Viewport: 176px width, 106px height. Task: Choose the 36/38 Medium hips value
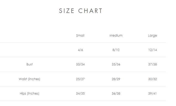click(116, 94)
